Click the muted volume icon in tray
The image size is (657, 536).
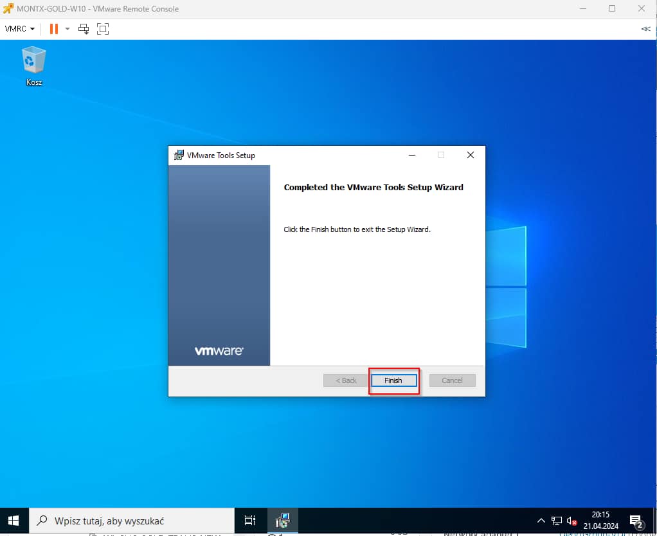(571, 521)
